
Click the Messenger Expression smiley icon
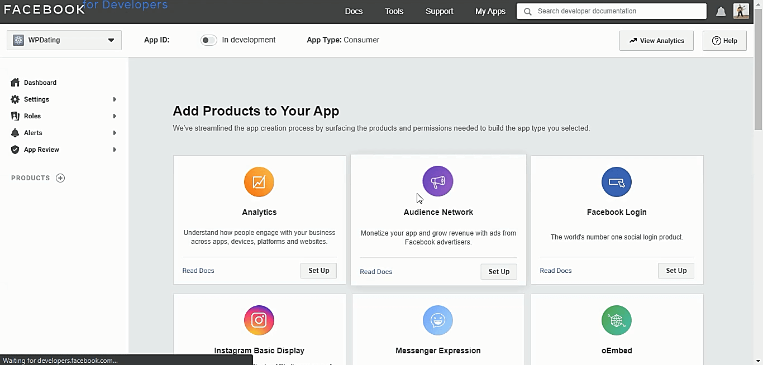click(438, 320)
